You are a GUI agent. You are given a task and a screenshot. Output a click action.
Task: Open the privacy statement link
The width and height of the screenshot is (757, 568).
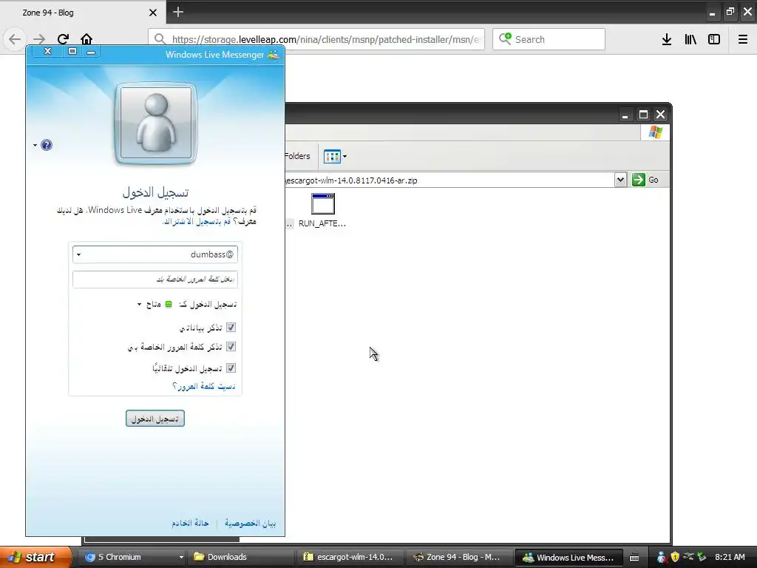click(250, 523)
